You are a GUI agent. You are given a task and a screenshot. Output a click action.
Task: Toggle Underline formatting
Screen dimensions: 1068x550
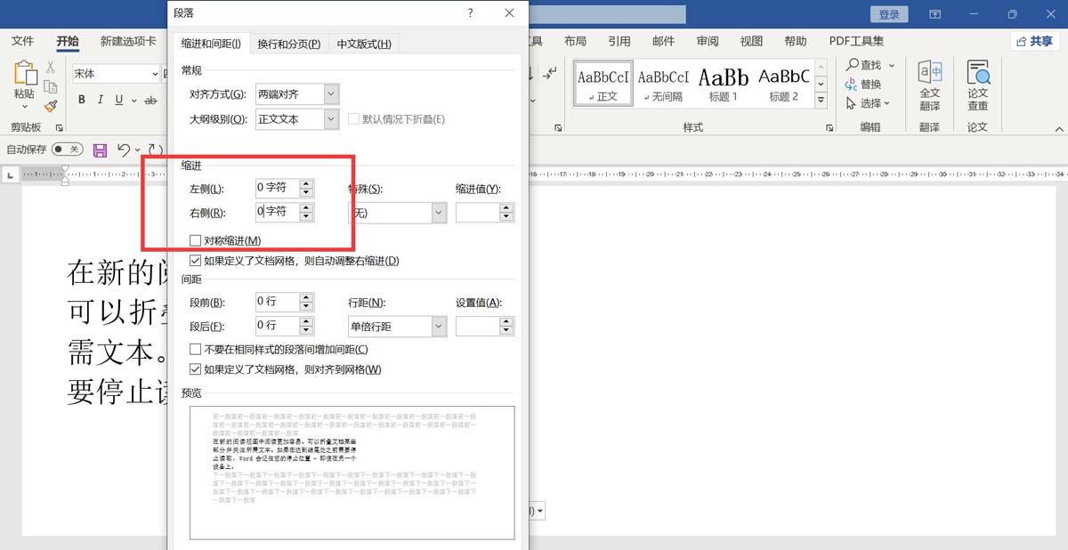(x=120, y=100)
